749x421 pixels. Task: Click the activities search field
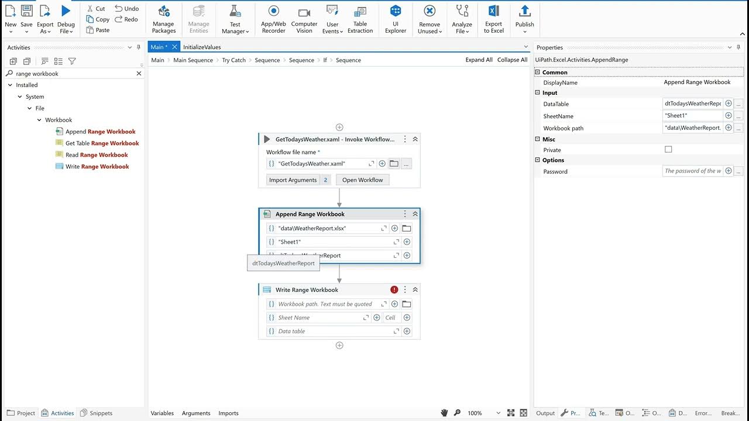[73, 74]
